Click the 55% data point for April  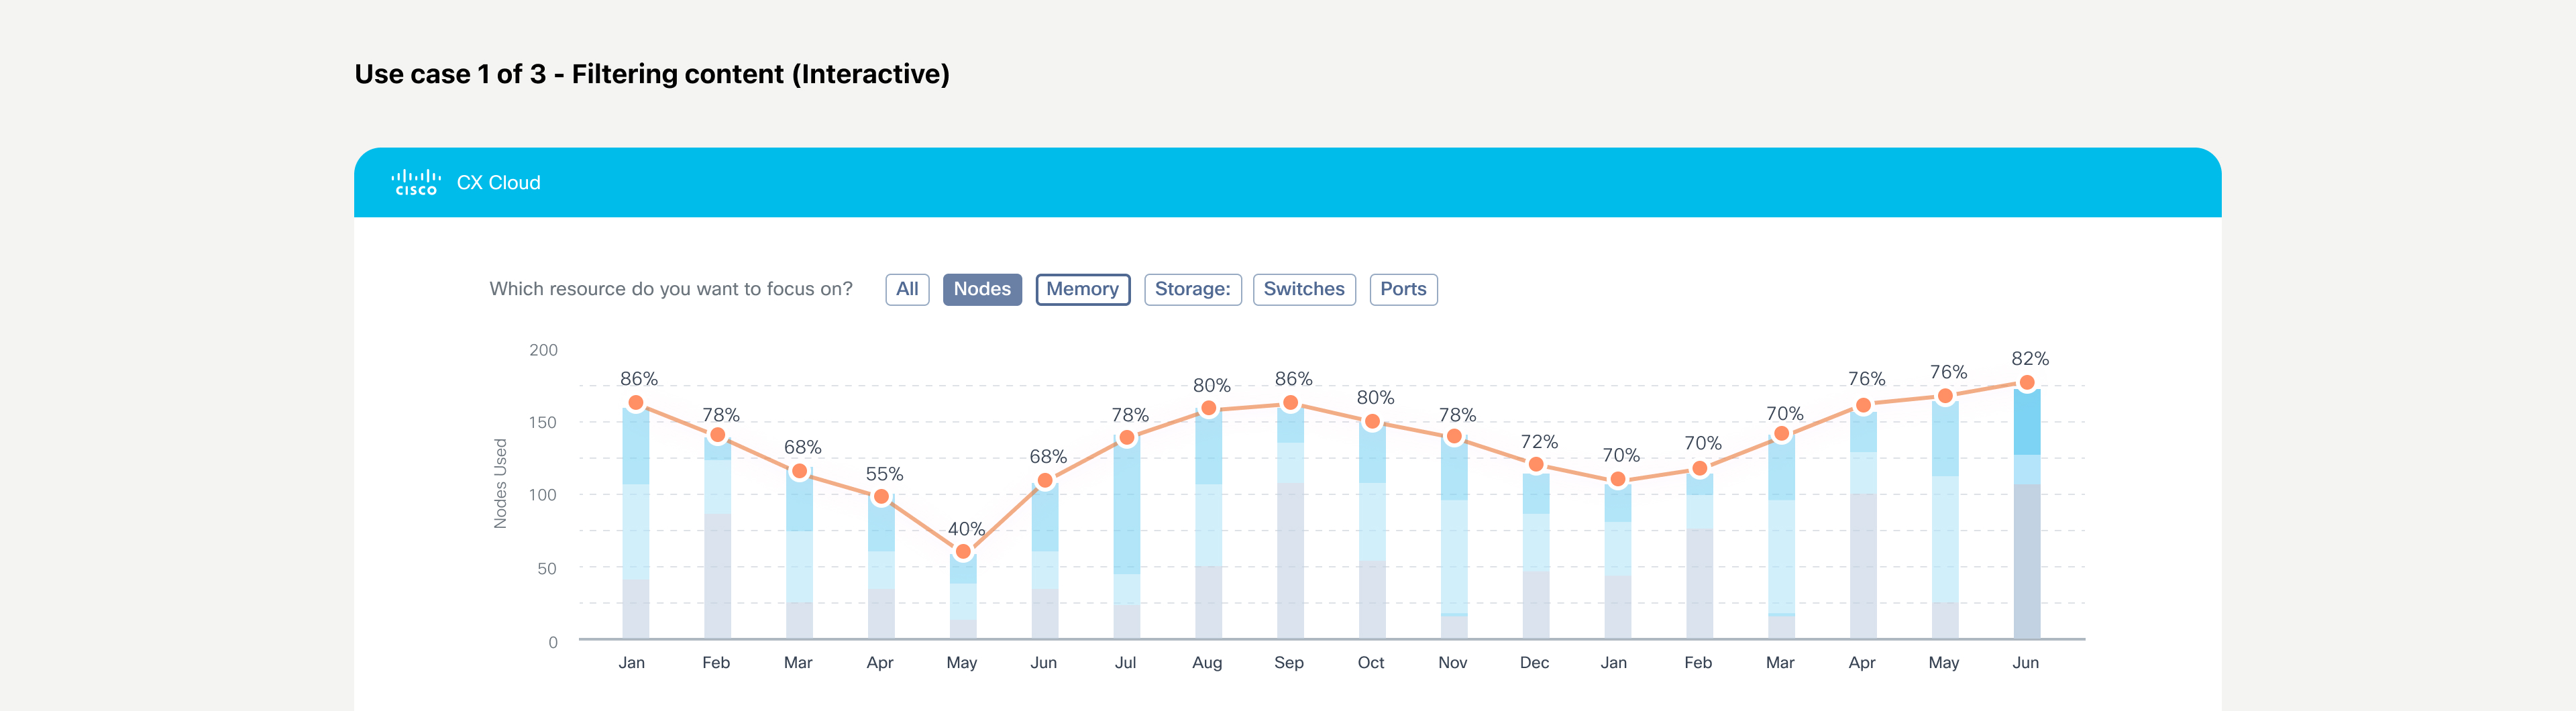click(x=881, y=496)
